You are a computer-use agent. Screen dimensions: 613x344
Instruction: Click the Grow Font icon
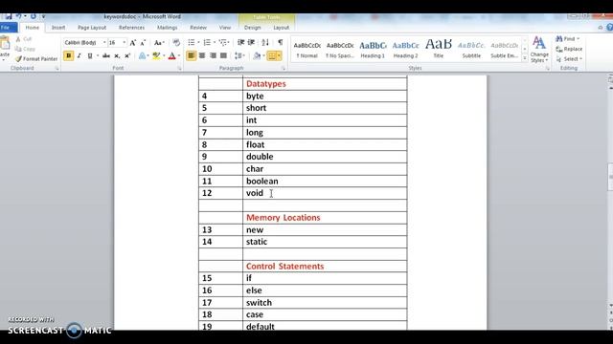(133, 42)
